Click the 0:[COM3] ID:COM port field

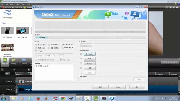pos(42,38)
